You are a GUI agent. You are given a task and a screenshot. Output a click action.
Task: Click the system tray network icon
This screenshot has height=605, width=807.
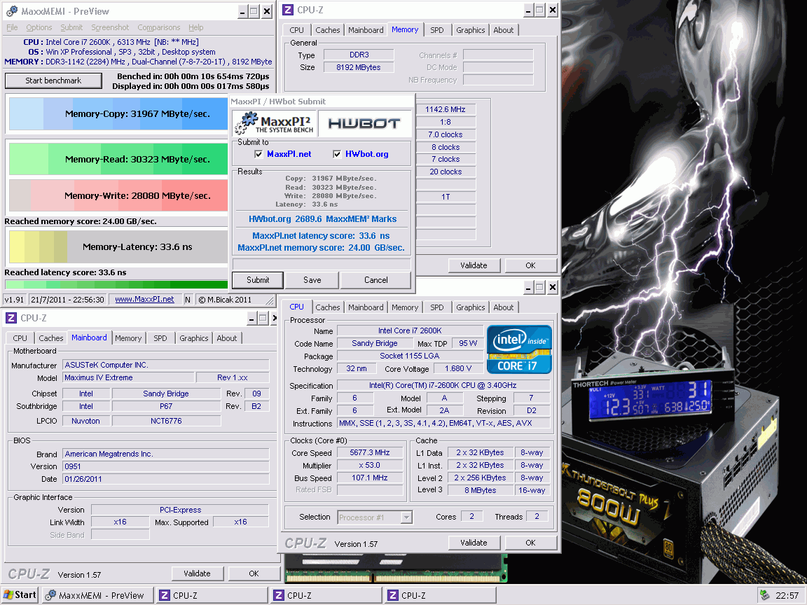click(x=765, y=595)
